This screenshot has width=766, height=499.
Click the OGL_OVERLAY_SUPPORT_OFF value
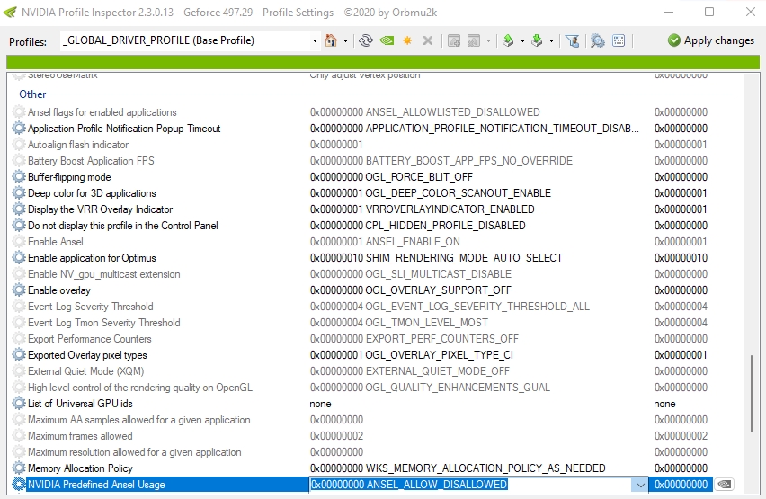438,290
